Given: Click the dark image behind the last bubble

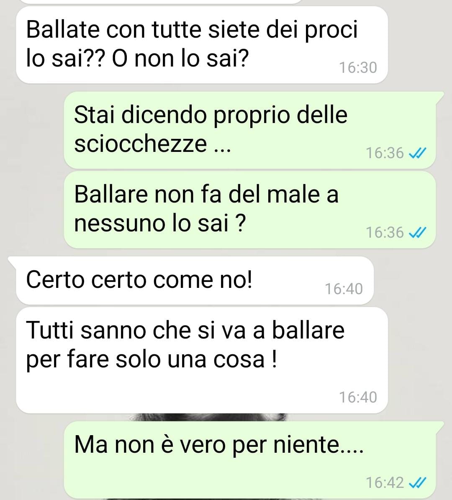Looking at the screenshot, I should 207,417.
